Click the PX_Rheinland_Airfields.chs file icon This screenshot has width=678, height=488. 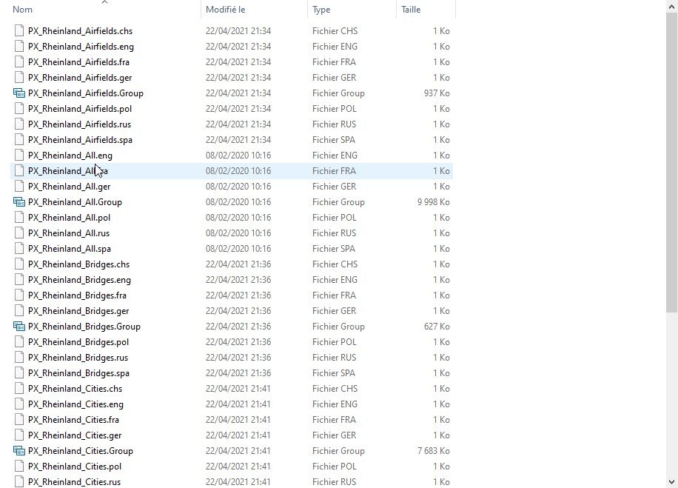pos(19,30)
